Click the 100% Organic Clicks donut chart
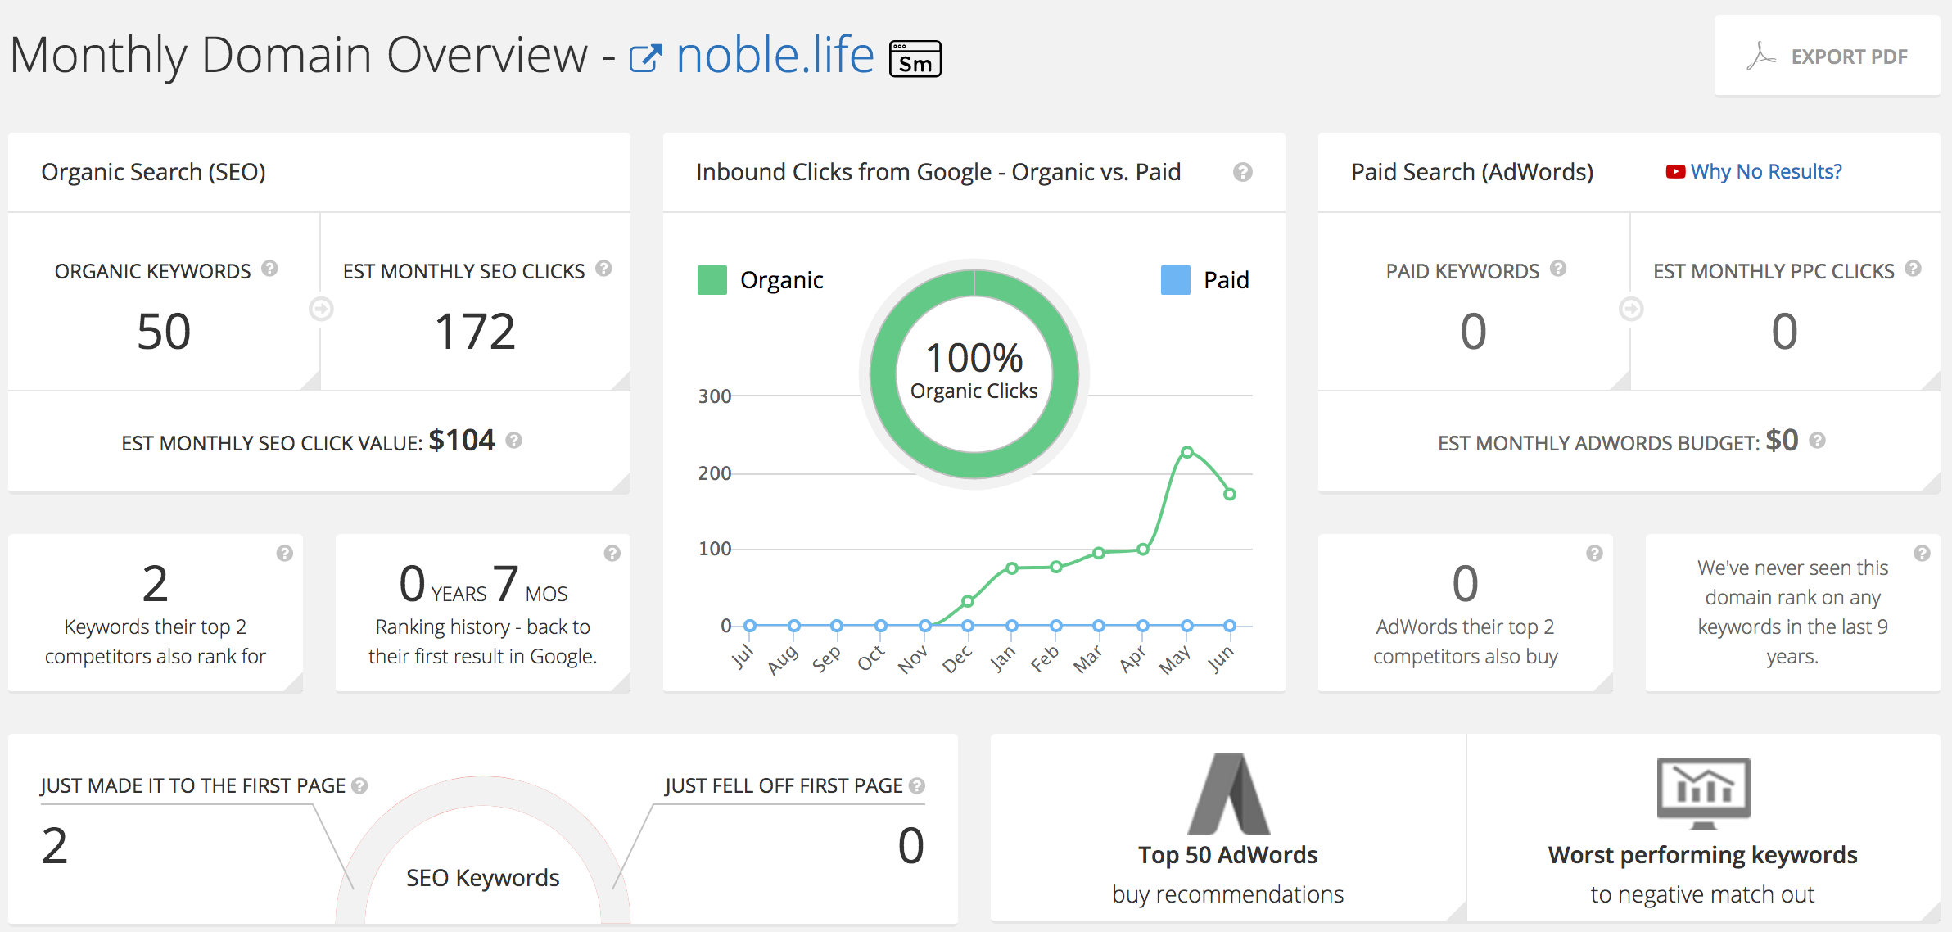This screenshot has width=1952, height=932. coord(974,374)
